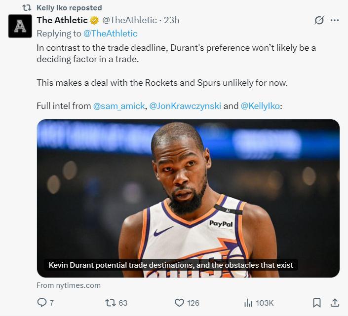This screenshot has height=316, width=348.
Task: Share the tweet via upload icon
Action: click(334, 302)
